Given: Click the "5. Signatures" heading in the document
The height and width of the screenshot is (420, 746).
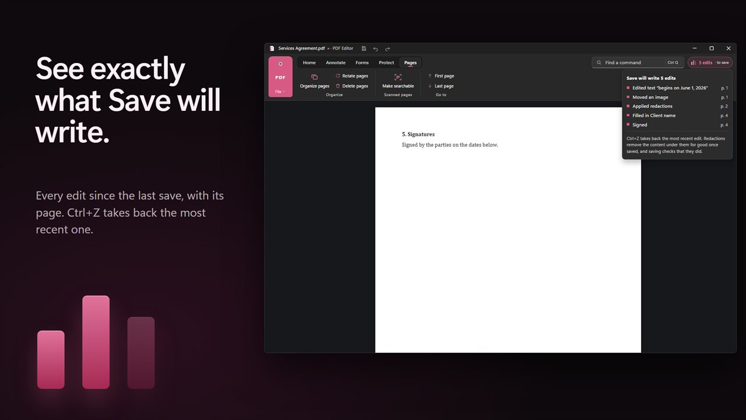Looking at the screenshot, I should click(x=418, y=134).
